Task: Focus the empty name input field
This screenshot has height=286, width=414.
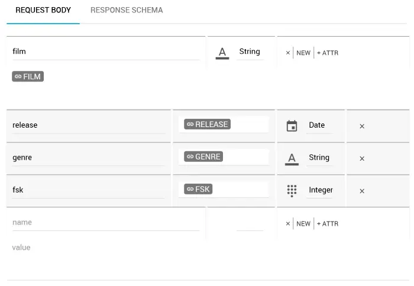Action: 105,222
